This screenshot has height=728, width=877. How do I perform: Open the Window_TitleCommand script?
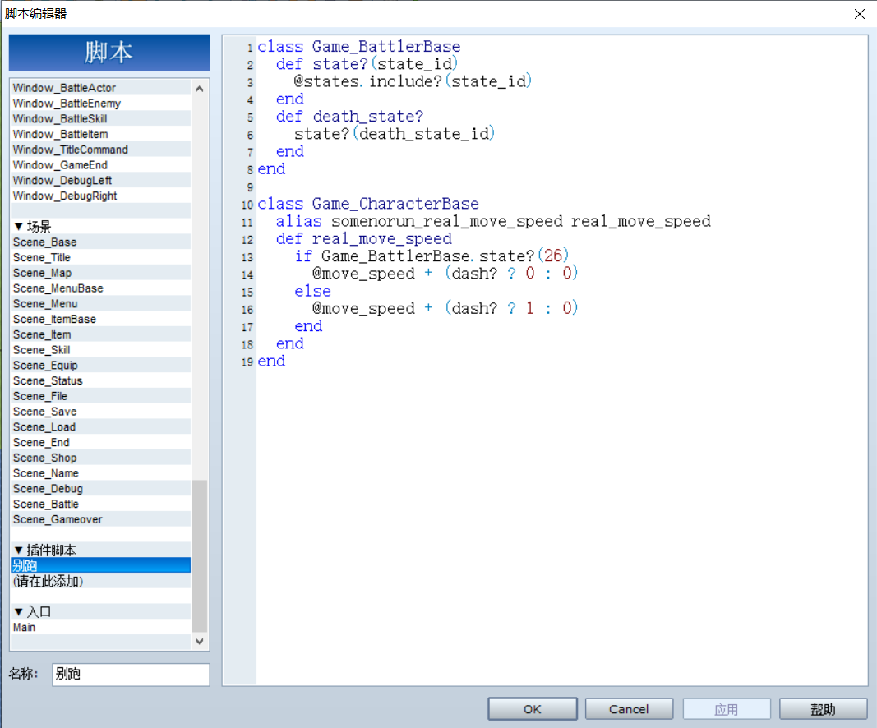100,150
